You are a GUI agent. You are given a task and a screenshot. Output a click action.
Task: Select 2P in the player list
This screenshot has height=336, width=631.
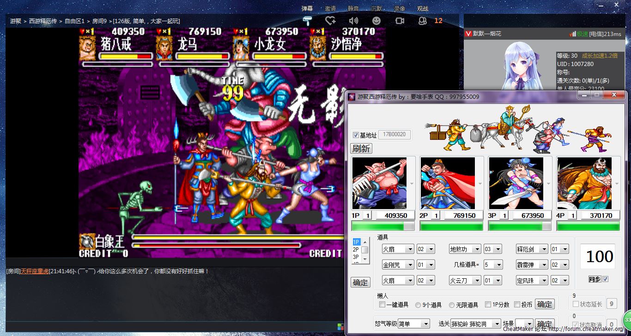pos(356,249)
